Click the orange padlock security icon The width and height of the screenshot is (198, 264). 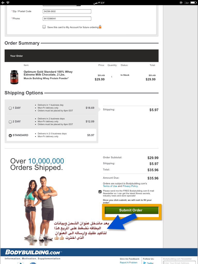point(100,27)
